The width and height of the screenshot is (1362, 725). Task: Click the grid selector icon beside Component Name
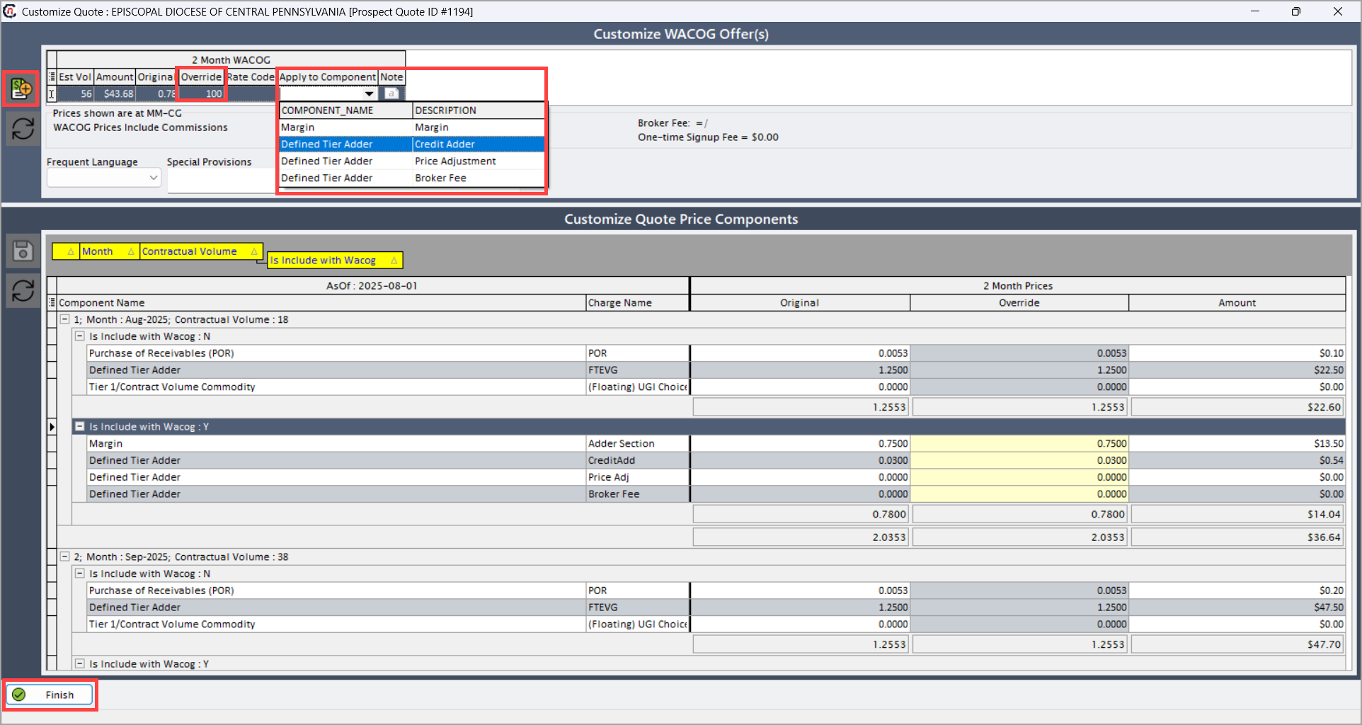point(52,302)
